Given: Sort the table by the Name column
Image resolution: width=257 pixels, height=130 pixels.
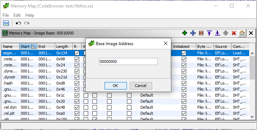Looking at the screenshot, I should 10,47.
